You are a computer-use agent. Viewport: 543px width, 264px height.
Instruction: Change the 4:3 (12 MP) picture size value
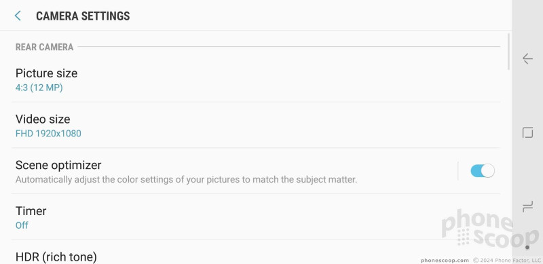39,88
